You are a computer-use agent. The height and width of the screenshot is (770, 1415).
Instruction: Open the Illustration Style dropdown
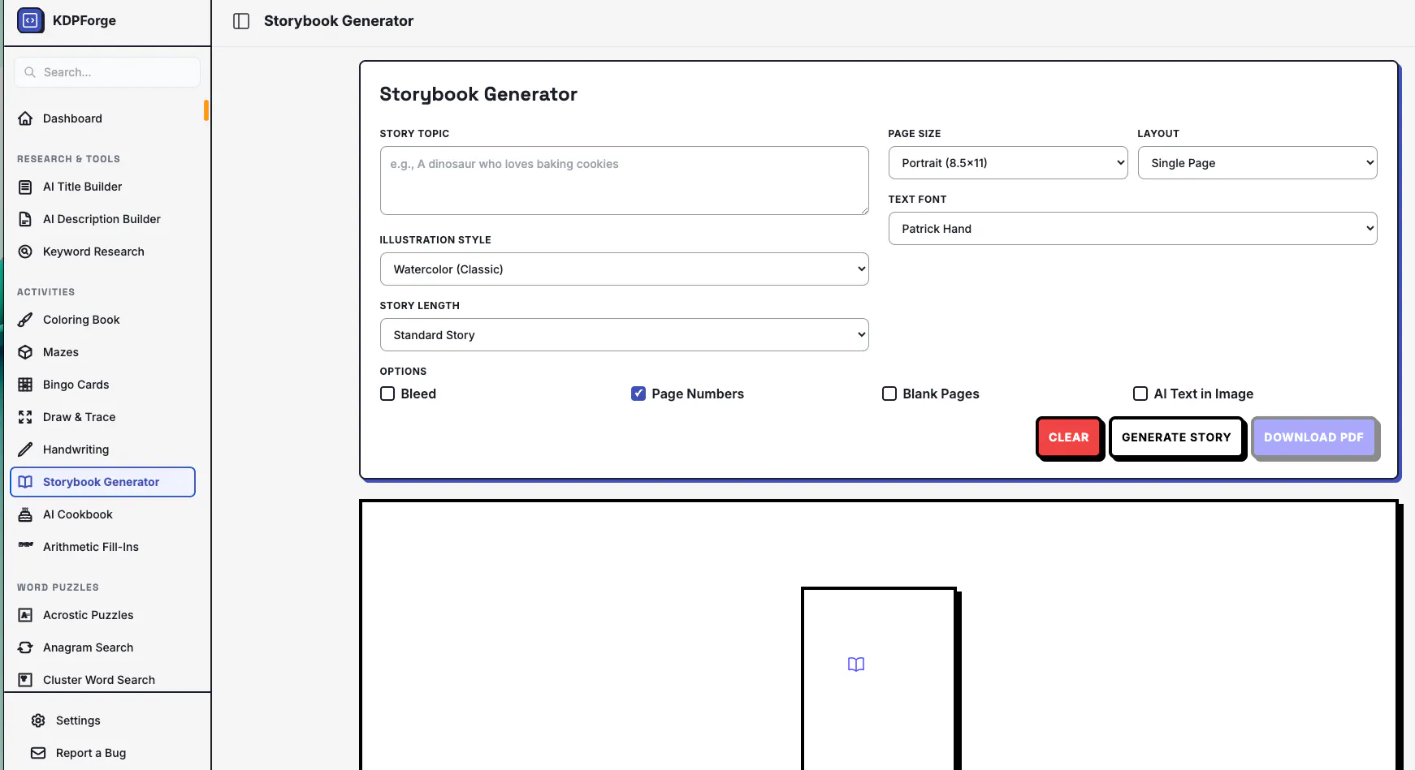coord(624,269)
